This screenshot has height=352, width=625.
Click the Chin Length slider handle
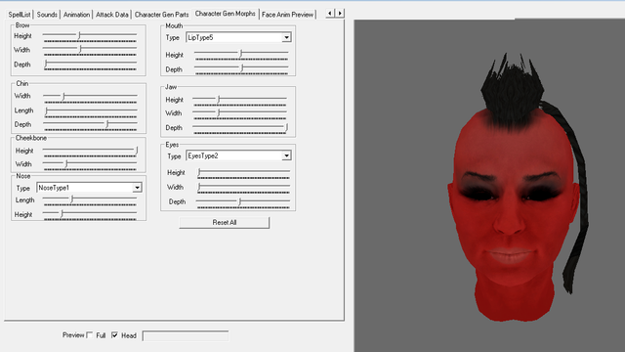point(46,110)
